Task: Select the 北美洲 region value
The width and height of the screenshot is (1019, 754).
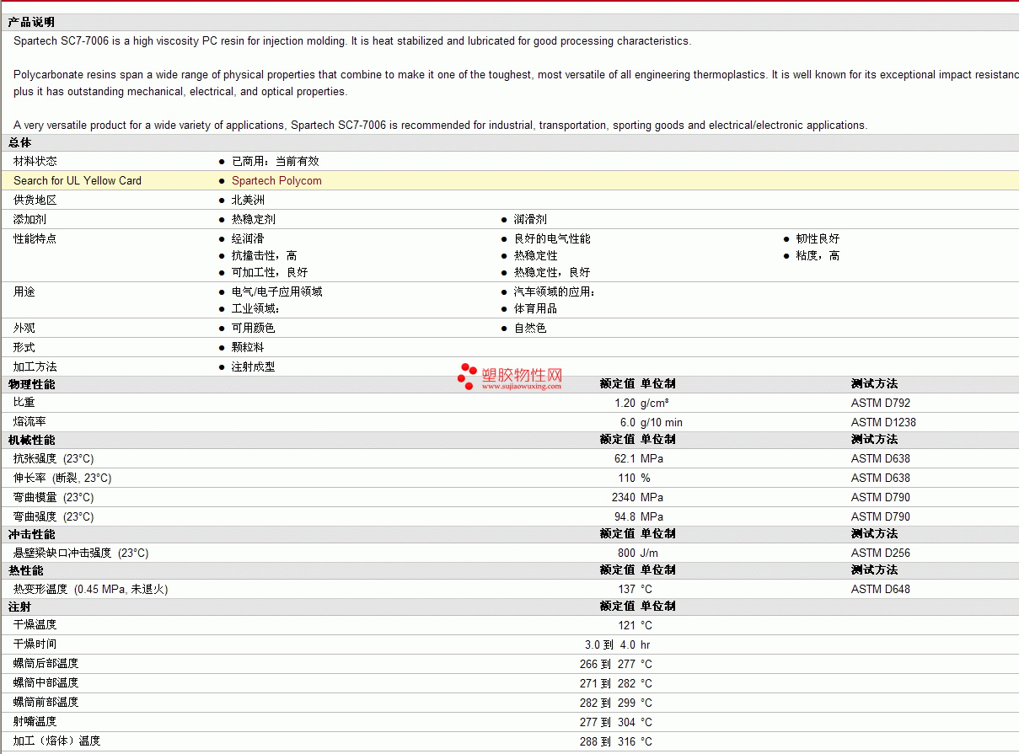Action: pos(248,200)
